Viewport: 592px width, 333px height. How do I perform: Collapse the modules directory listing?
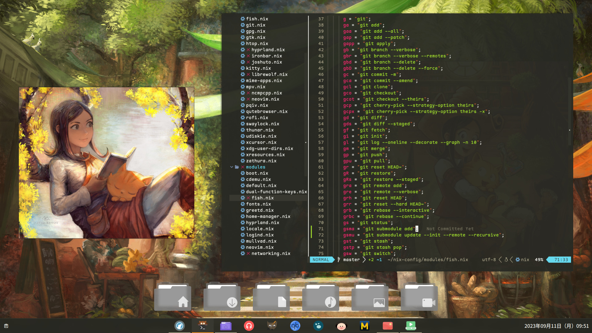231,167
